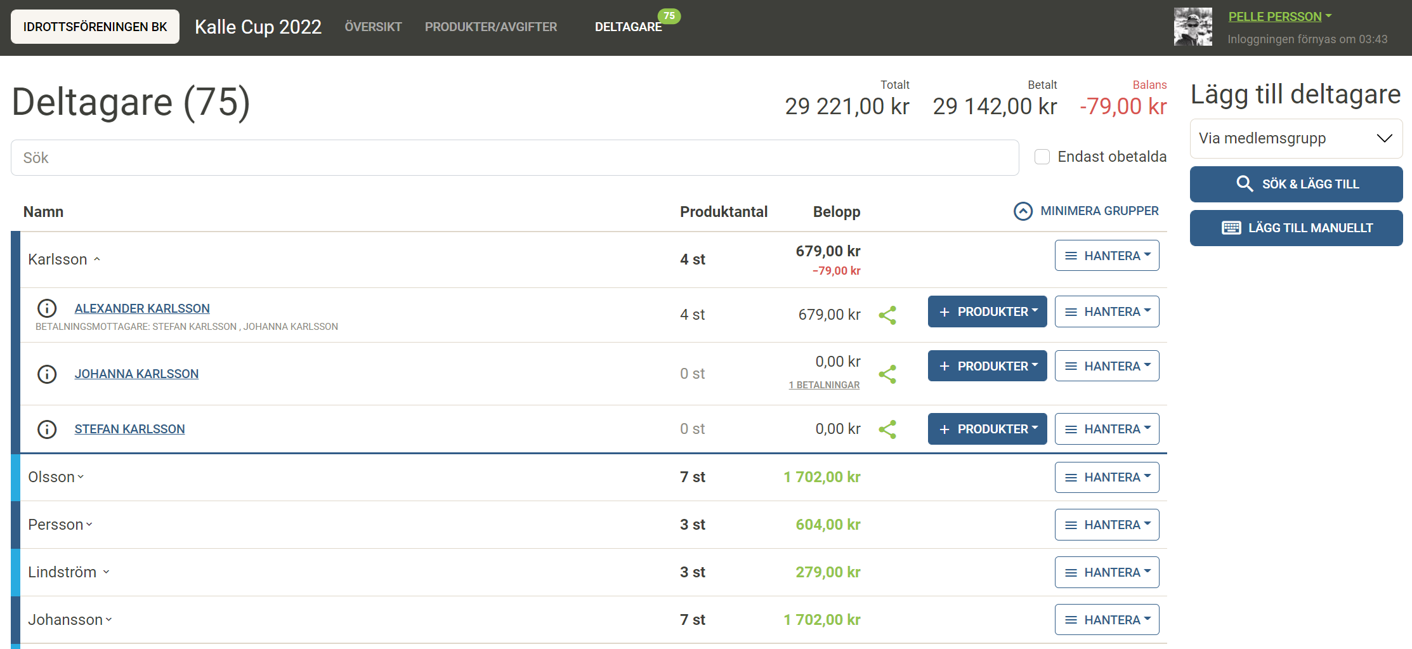Viewport: 1412px width, 649px height.
Task: Click the Minimera Grupper collapse icon
Action: point(1023,211)
